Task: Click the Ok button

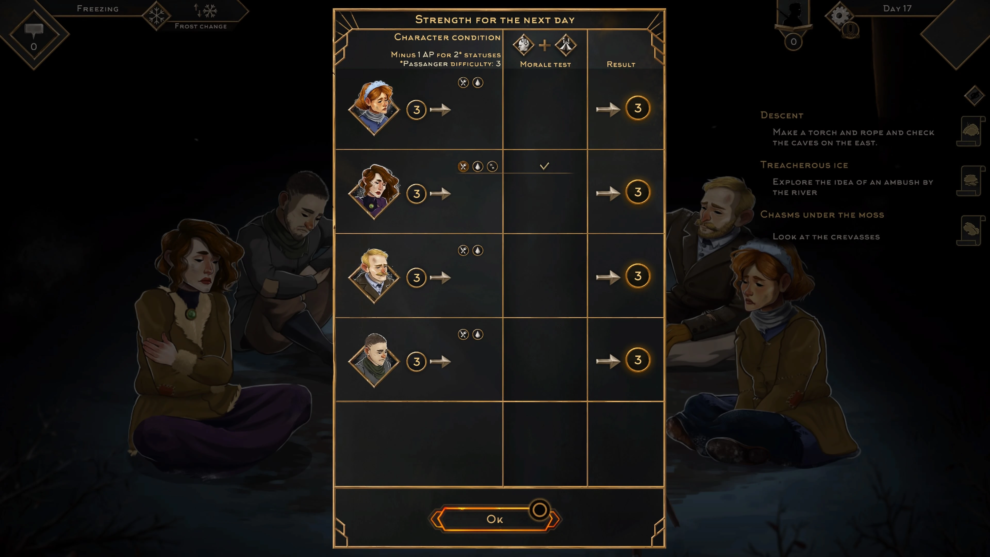Action: point(495,519)
